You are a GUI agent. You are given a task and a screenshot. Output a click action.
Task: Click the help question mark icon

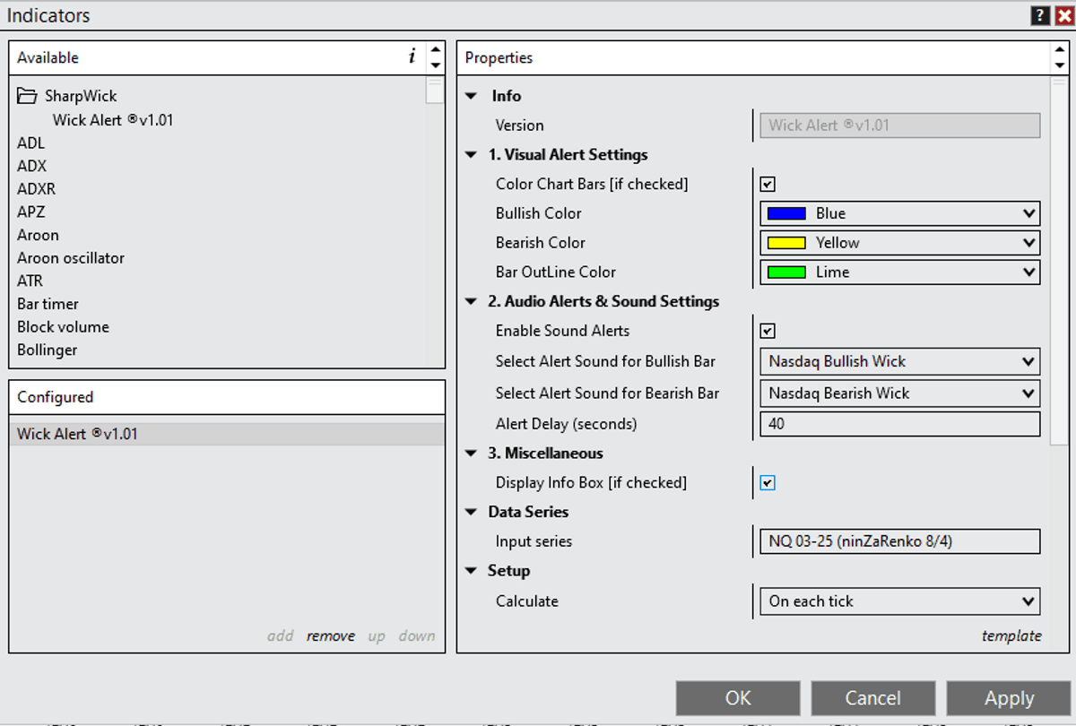tap(1040, 15)
